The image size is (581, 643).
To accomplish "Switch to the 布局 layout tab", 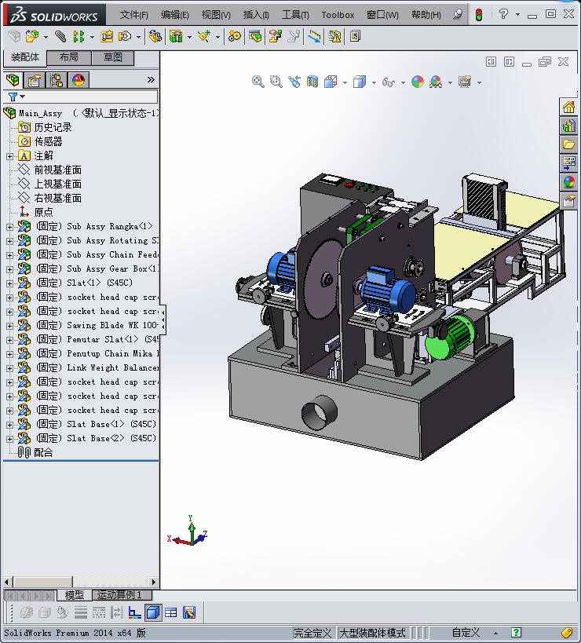I will click(x=69, y=57).
